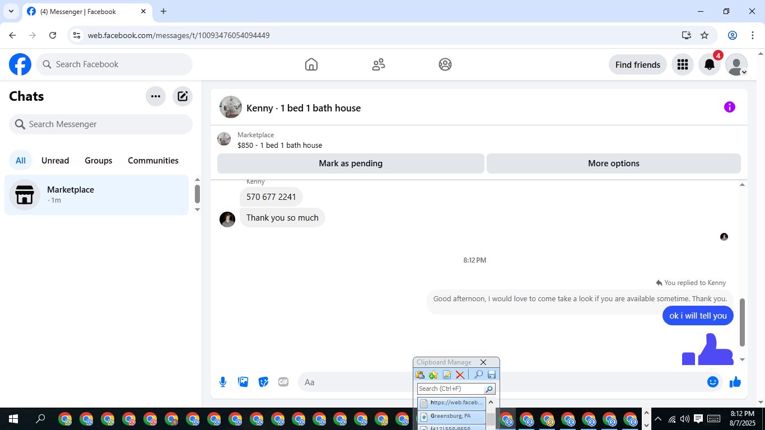This screenshot has height=430, width=765.
Task: Open the volume control in system tray
Action: click(x=685, y=419)
